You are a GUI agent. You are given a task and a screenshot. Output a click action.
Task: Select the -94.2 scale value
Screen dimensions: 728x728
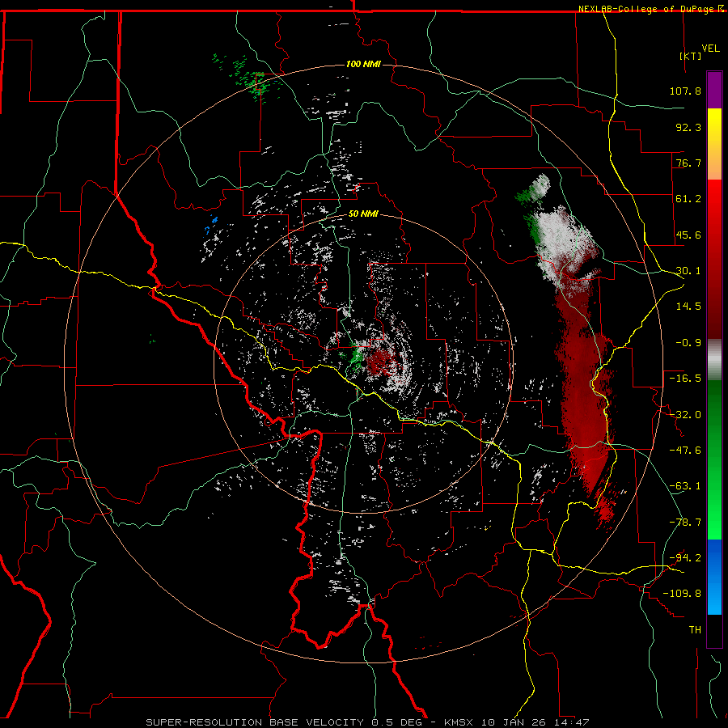coord(685,557)
